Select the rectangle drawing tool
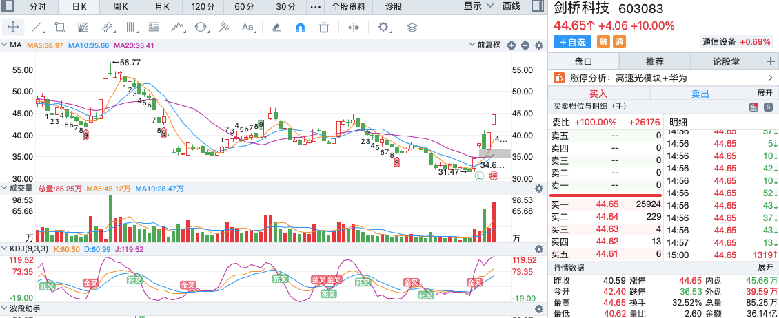 click(60, 28)
